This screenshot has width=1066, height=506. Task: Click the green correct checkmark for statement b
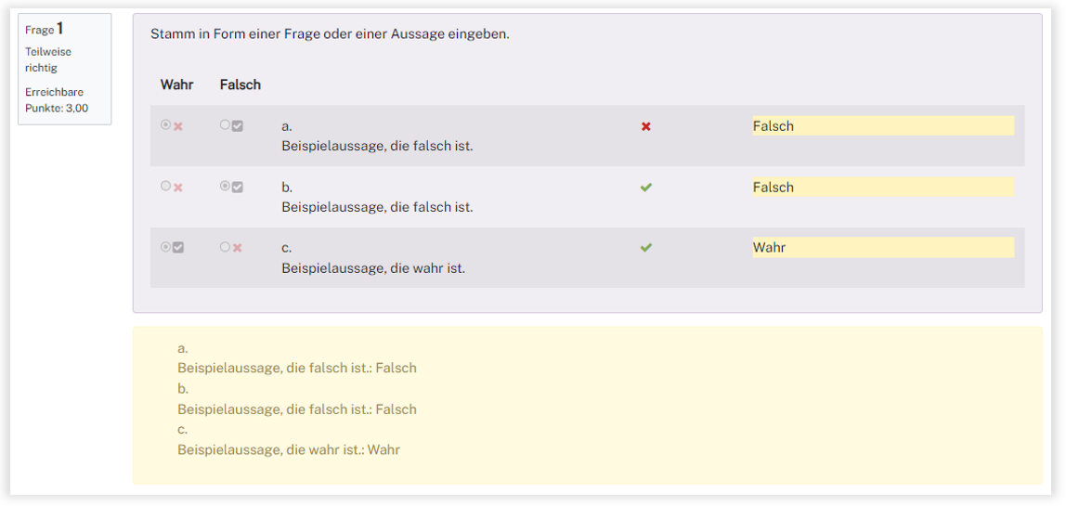pyautogui.click(x=646, y=188)
